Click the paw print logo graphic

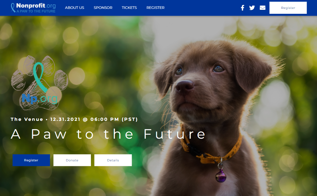coord(40,83)
